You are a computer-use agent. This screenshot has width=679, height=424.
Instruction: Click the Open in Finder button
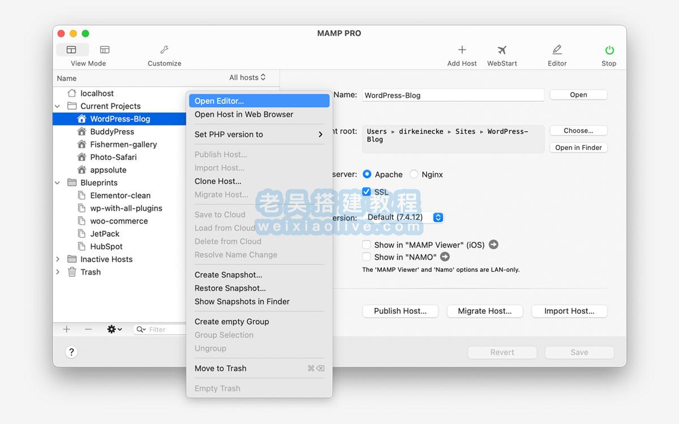[578, 148]
